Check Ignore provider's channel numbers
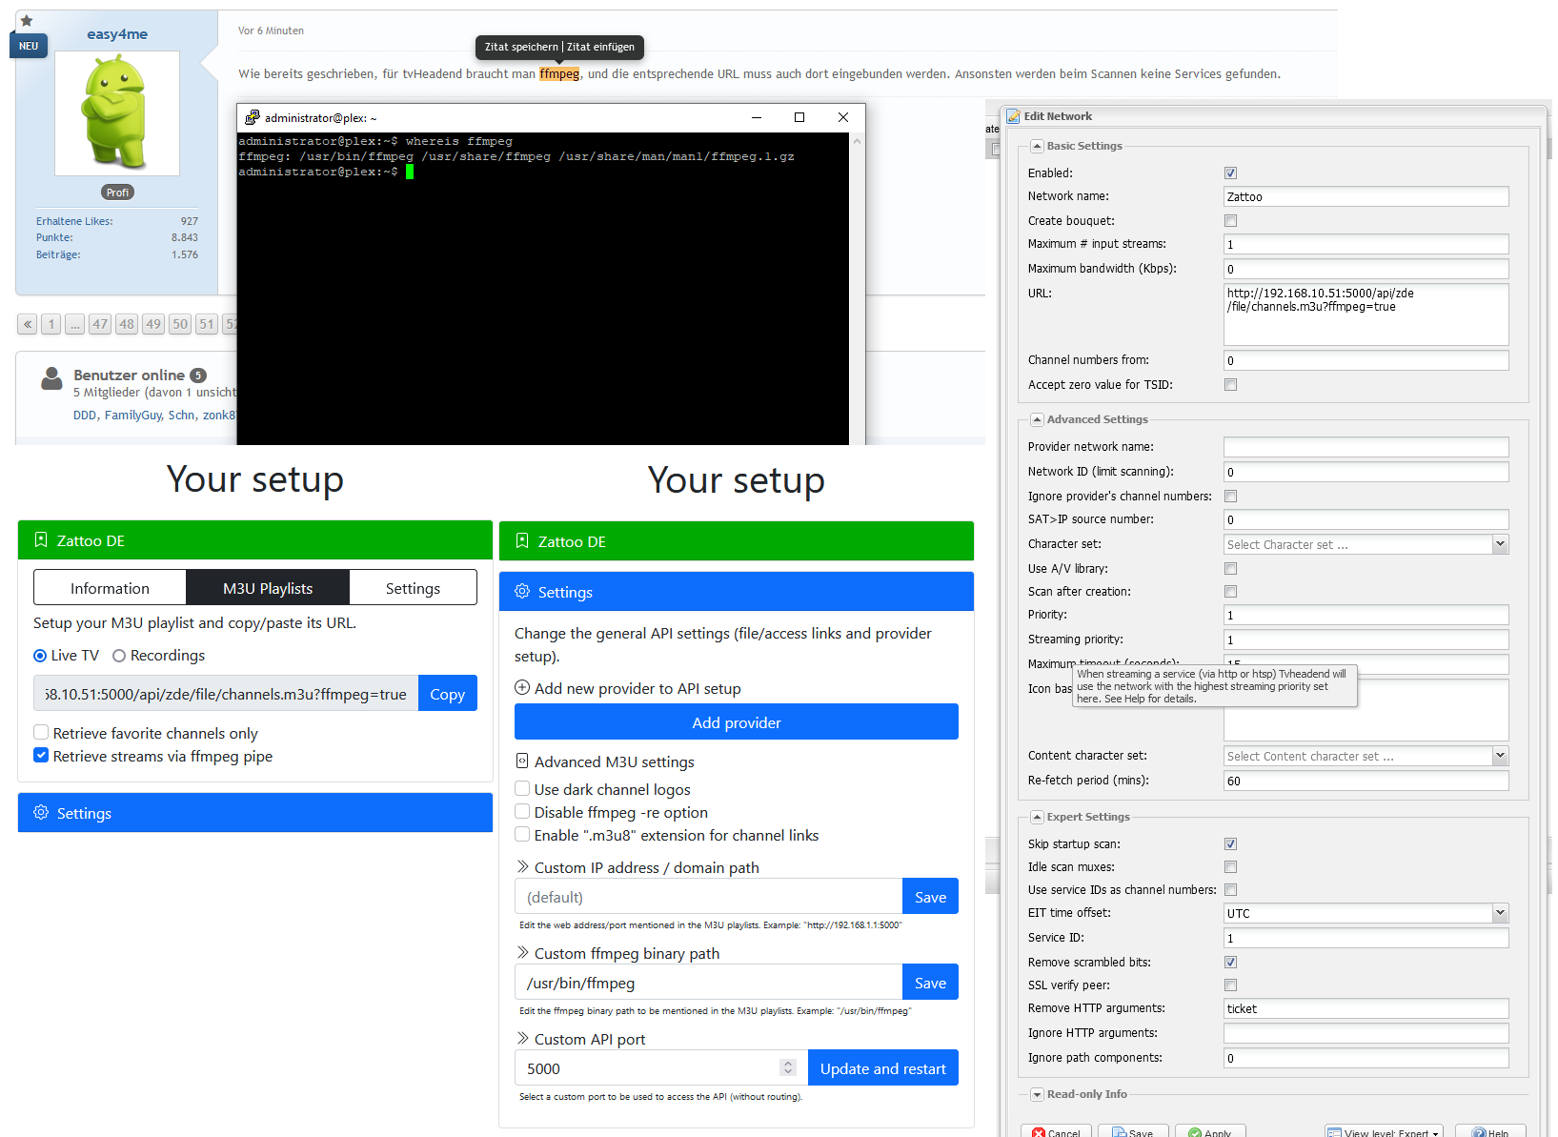This screenshot has width=1558, height=1137. [1230, 497]
